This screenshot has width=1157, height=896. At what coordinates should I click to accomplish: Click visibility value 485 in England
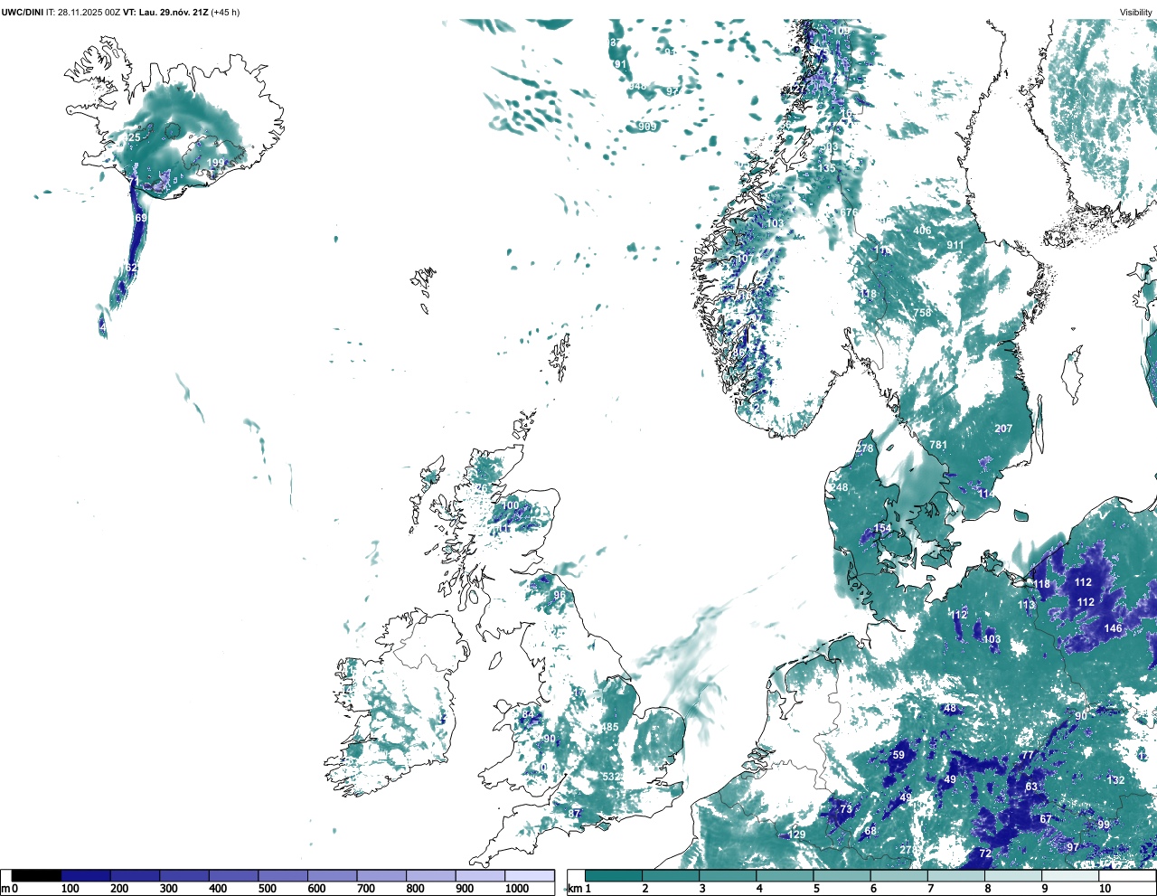(610, 728)
